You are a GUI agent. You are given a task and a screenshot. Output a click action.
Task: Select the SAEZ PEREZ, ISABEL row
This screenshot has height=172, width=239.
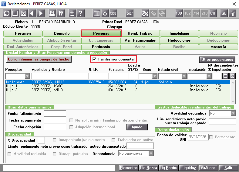118,86
